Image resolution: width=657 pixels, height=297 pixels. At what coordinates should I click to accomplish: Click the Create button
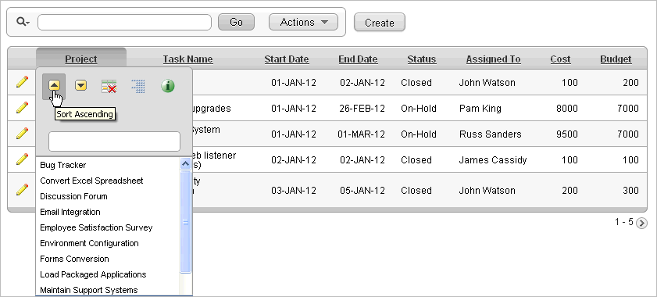point(380,23)
